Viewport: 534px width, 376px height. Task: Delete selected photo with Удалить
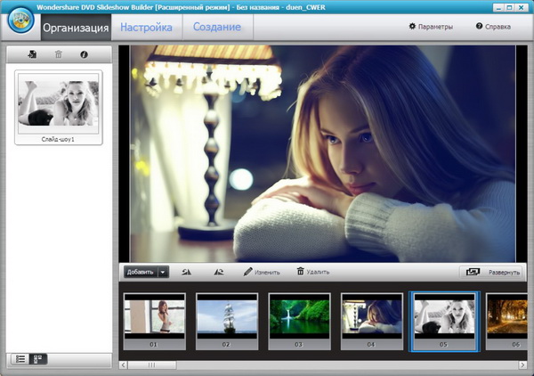coord(312,272)
